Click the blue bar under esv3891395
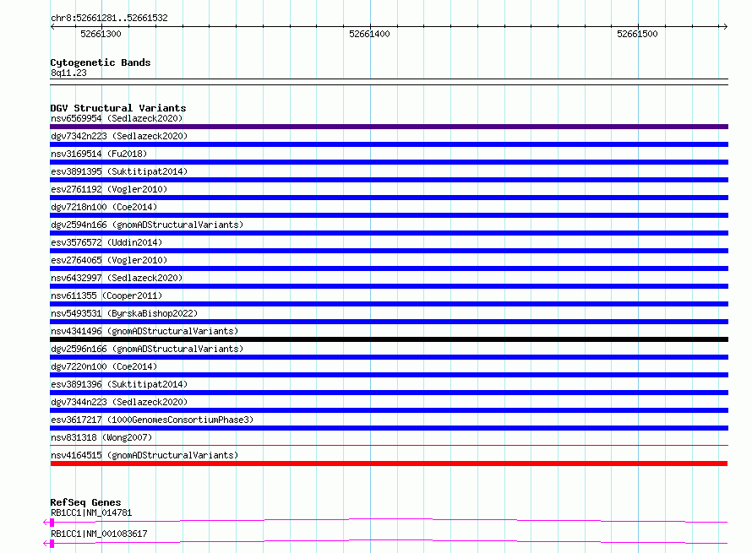 point(389,180)
